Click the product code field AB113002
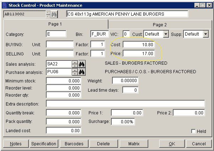 pos(25,14)
